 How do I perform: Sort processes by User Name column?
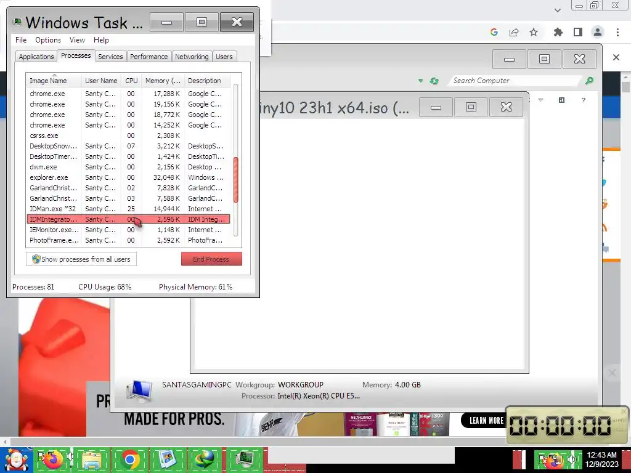coord(101,81)
